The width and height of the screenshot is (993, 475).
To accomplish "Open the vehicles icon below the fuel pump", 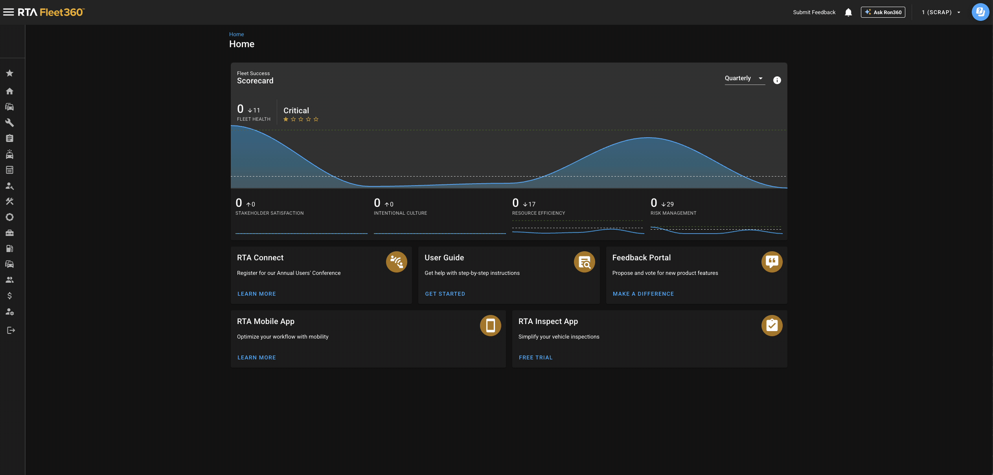I will pos(10,264).
